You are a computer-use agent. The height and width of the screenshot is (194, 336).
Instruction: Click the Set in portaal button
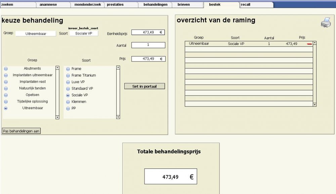(x=144, y=86)
